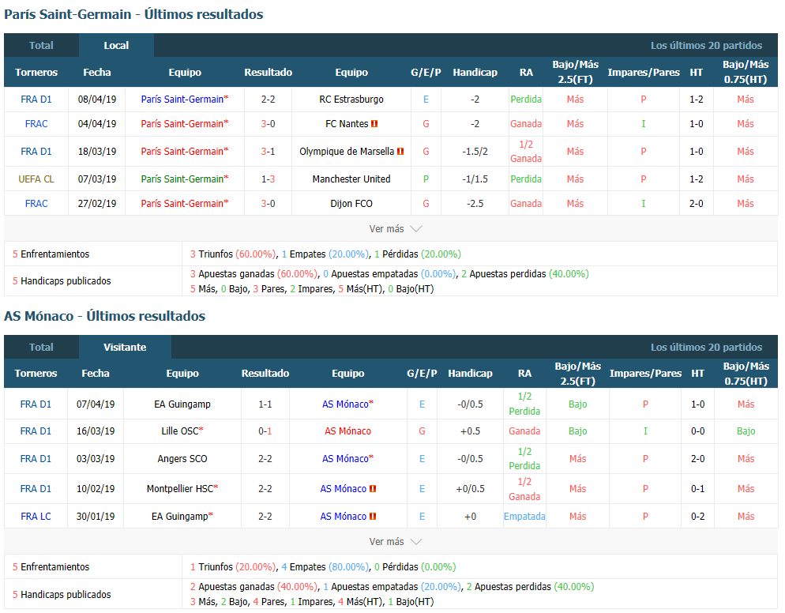Click AS Mónaco in the Lille OSC row

[x=348, y=431]
